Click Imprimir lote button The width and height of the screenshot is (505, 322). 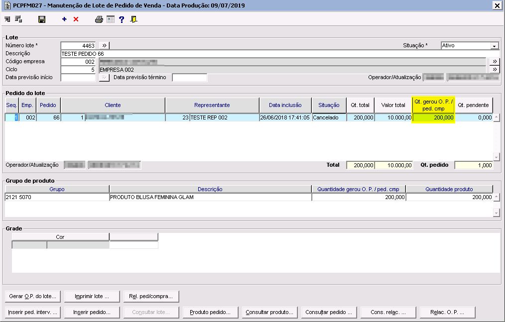click(x=92, y=296)
